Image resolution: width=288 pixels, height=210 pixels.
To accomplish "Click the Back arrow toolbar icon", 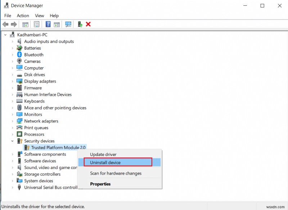I will pyautogui.click(x=5, y=24).
